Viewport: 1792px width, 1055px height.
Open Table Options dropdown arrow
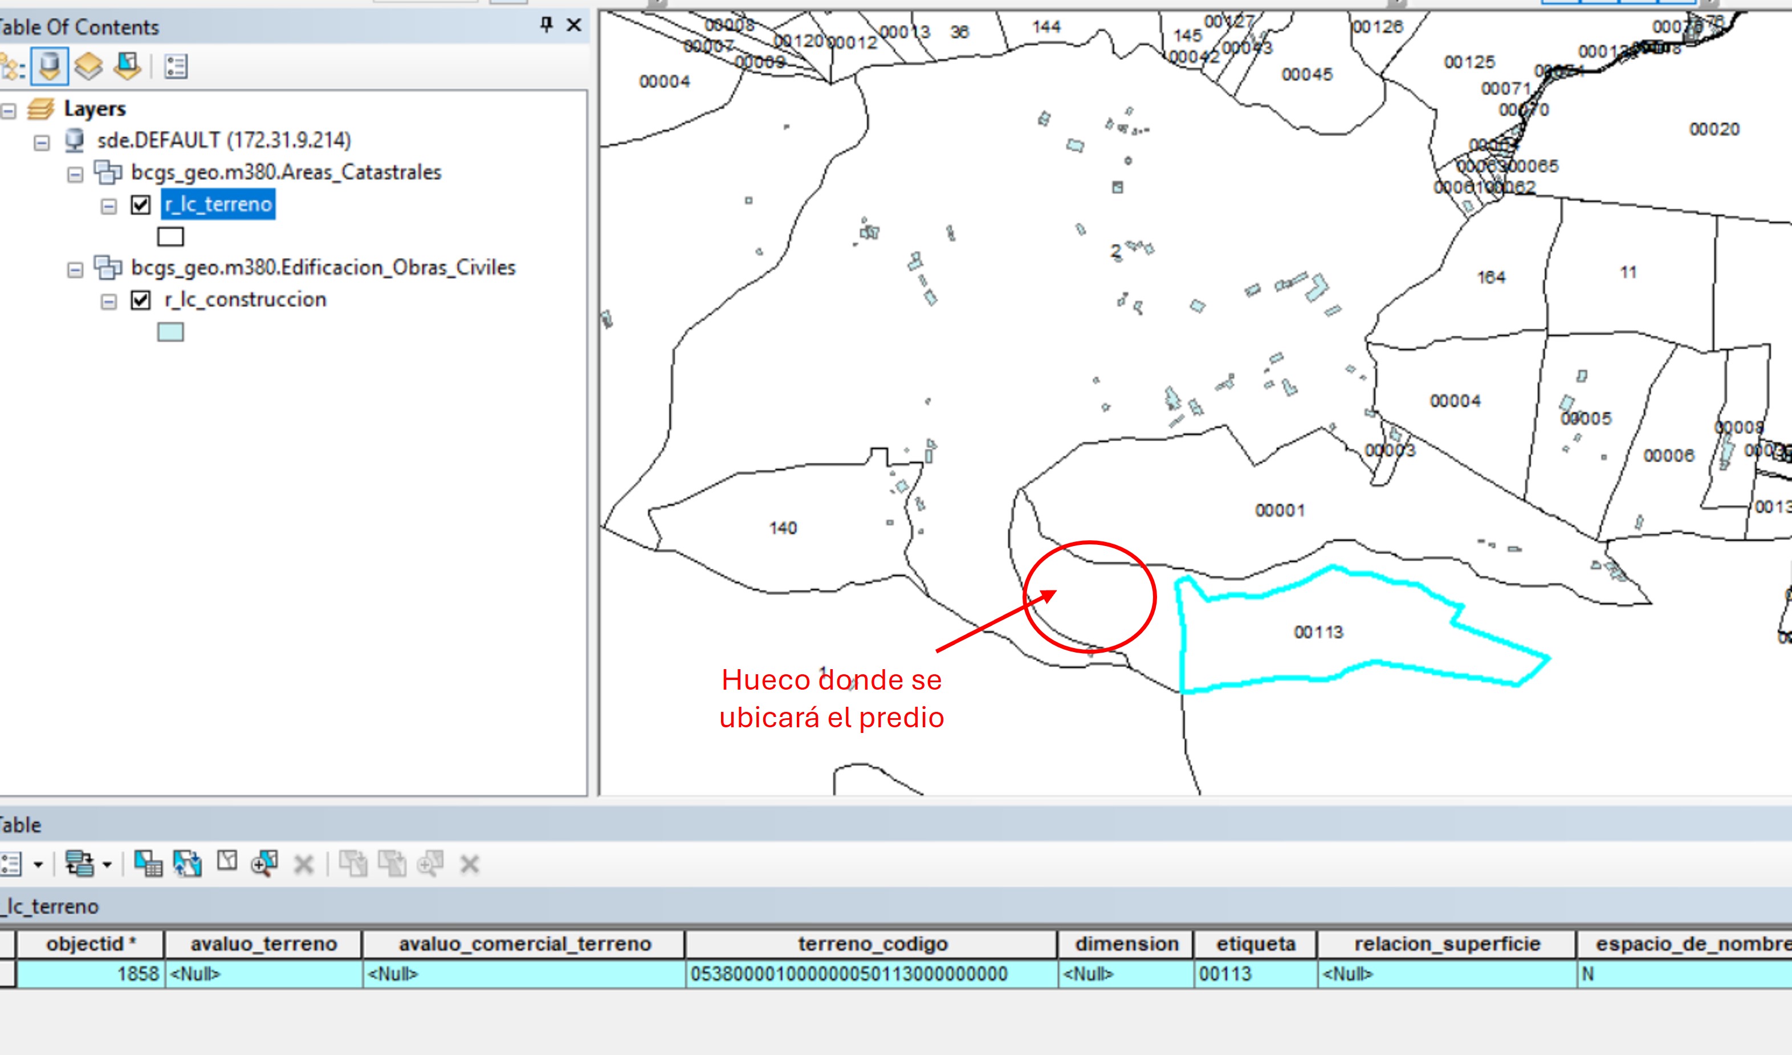click(38, 865)
